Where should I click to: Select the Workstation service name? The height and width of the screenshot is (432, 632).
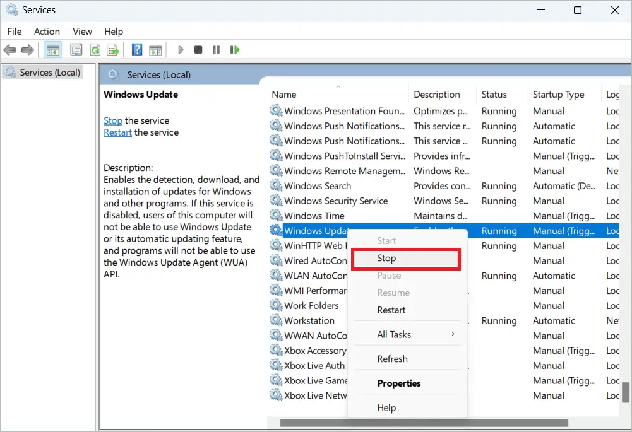(309, 320)
